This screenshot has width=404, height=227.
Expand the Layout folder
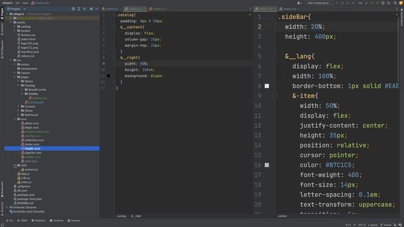(15, 73)
